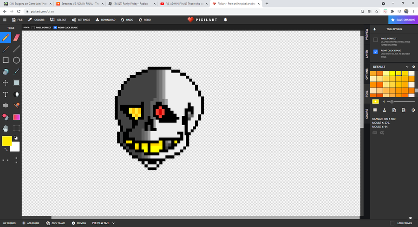Open the Preview Size dropdown
This screenshot has height=227, width=418.
(103, 223)
